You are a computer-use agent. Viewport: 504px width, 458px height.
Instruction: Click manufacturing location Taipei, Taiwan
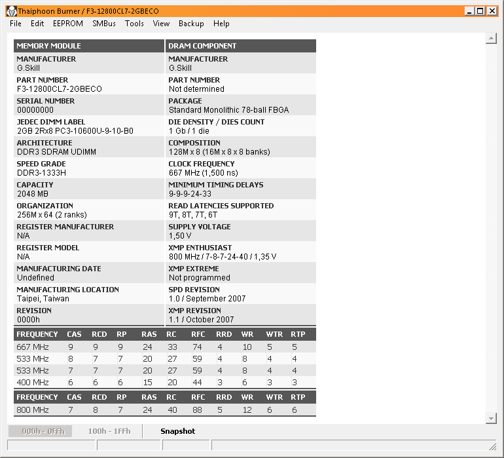pyautogui.click(x=43, y=299)
